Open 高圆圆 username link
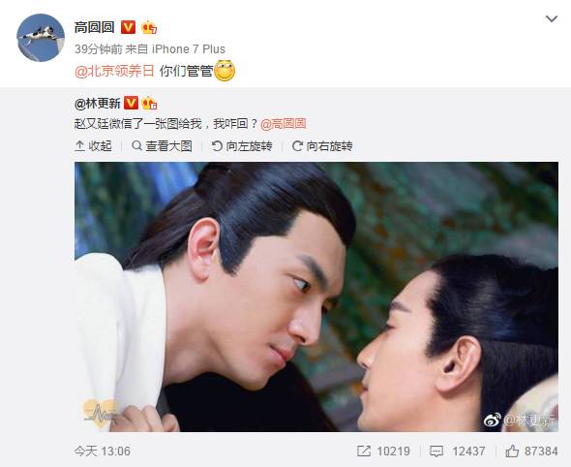This screenshot has width=571, height=467. [94, 27]
